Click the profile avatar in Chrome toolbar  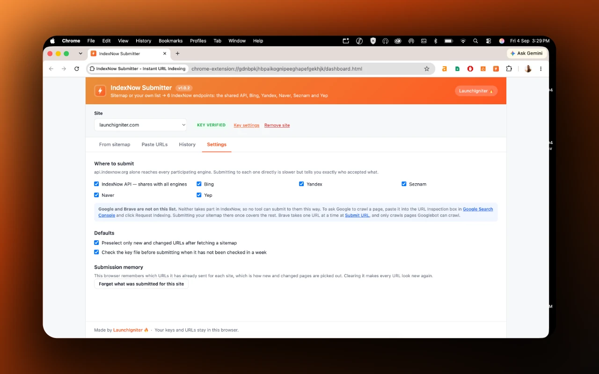[x=528, y=69]
